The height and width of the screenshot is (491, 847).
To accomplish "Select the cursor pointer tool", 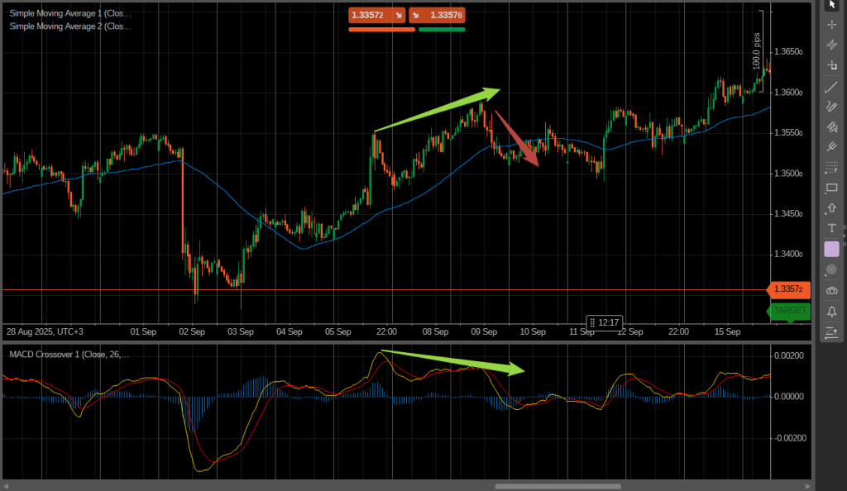I will coord(831,5).
